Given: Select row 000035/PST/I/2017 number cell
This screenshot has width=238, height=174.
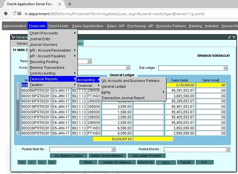Looking at the screenshot, I should tap(36, 133).
